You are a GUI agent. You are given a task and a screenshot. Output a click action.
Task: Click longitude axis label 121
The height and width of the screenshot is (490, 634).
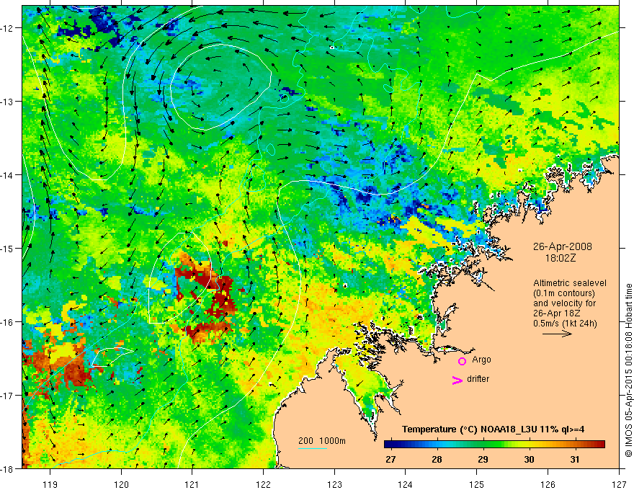192,484
